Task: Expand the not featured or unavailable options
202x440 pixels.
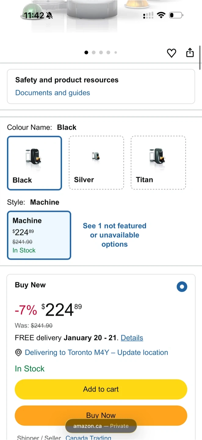Action: click(x=114, y=235)
